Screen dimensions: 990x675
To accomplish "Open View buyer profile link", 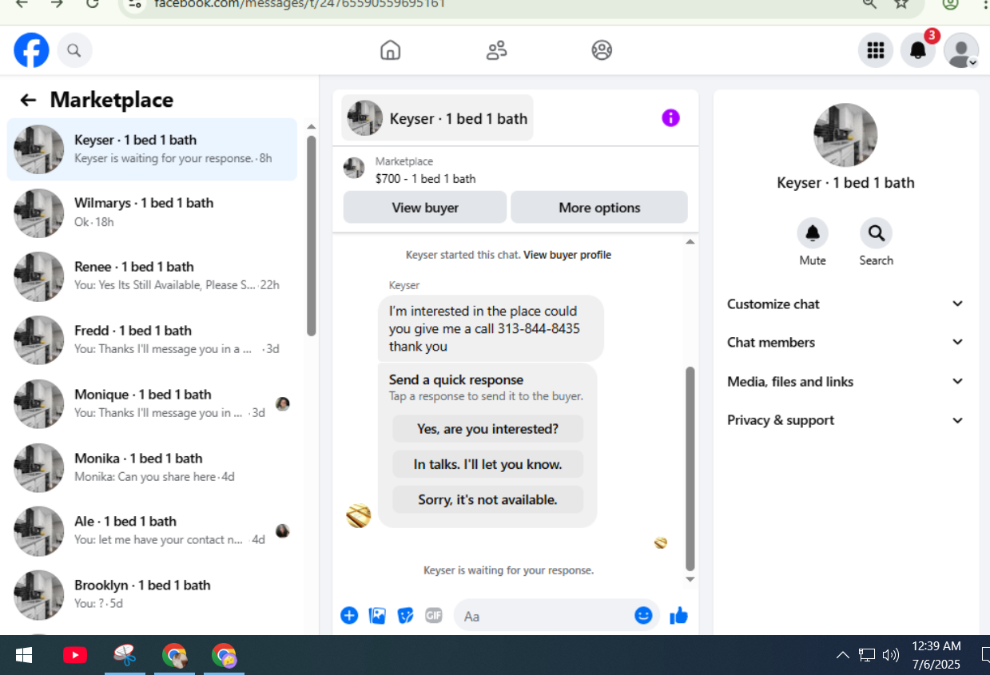I will [567, 256].
